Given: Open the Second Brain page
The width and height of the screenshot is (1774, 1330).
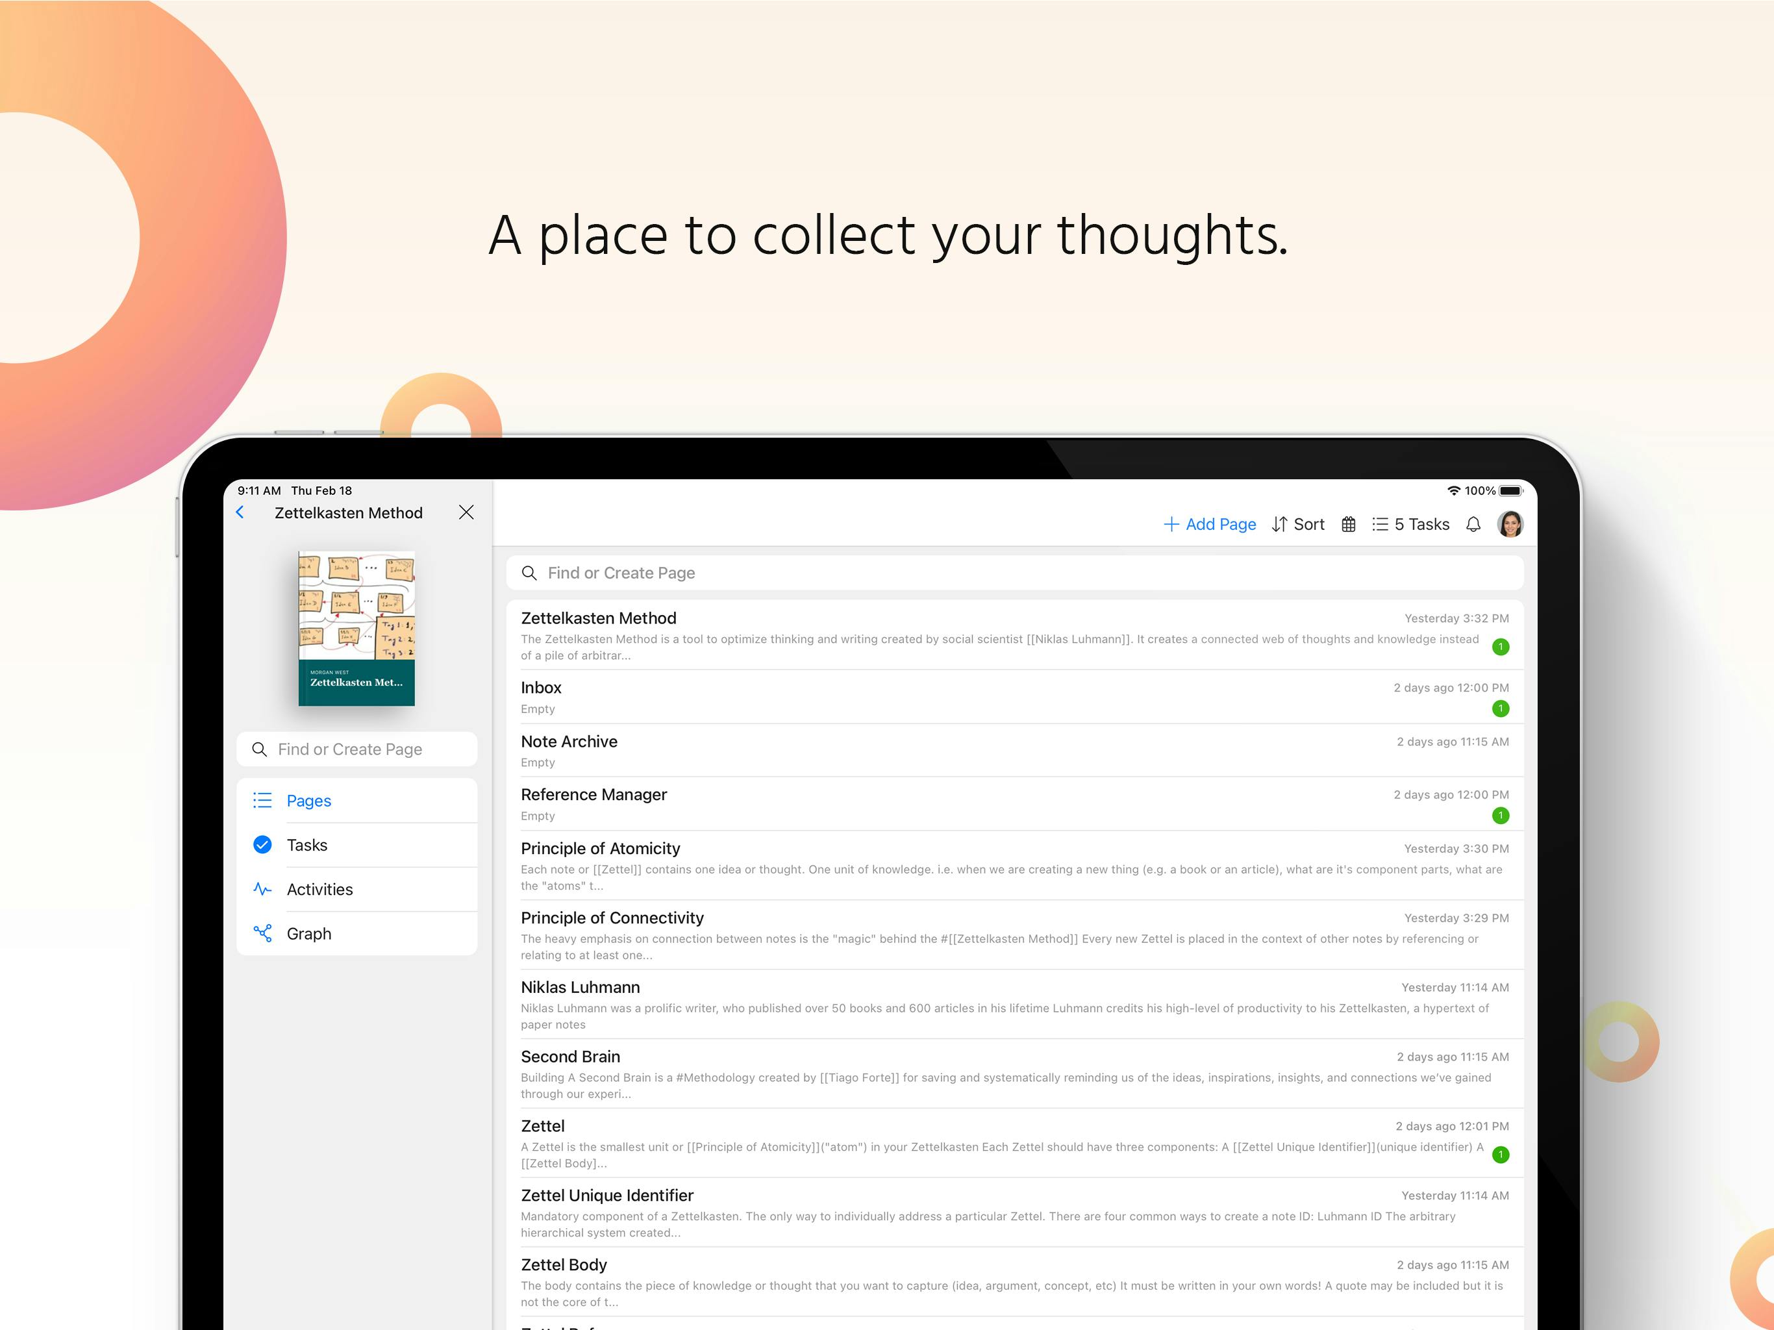Looking at the screenshot, I should 1014,1074.
